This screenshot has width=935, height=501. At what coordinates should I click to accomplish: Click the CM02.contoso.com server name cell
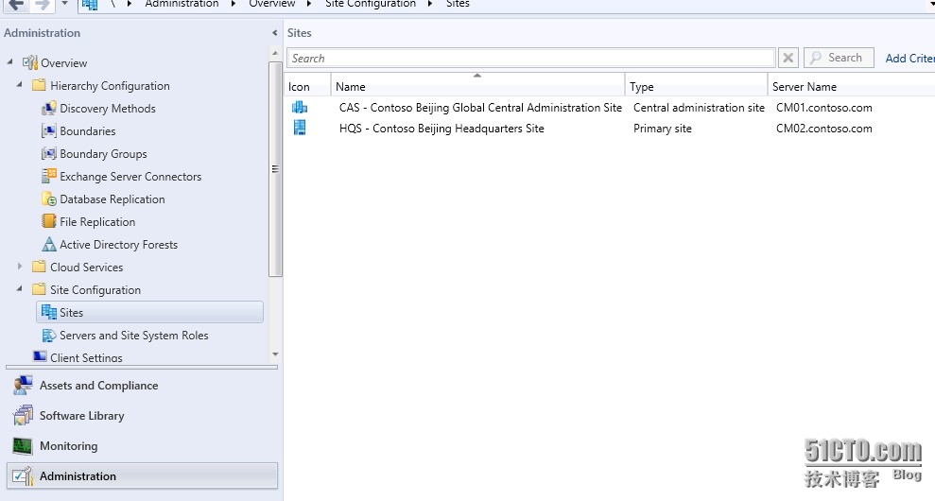coord(823,128)
